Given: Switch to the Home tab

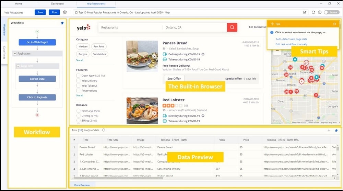Looking at the screenshot, I should [x=19, y=3].
